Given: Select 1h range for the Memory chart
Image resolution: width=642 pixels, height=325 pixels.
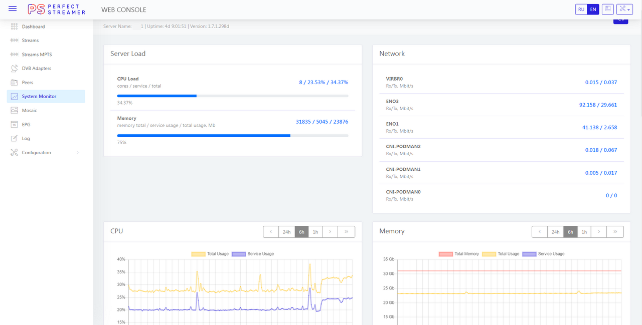Looking at the screenshot, I should [584, 232].
